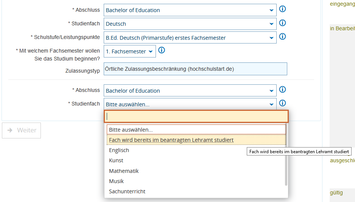355x202 pixels.
Task: Click info icon beside second Abschluss dropdown
Action: click(x=282, y=90)
